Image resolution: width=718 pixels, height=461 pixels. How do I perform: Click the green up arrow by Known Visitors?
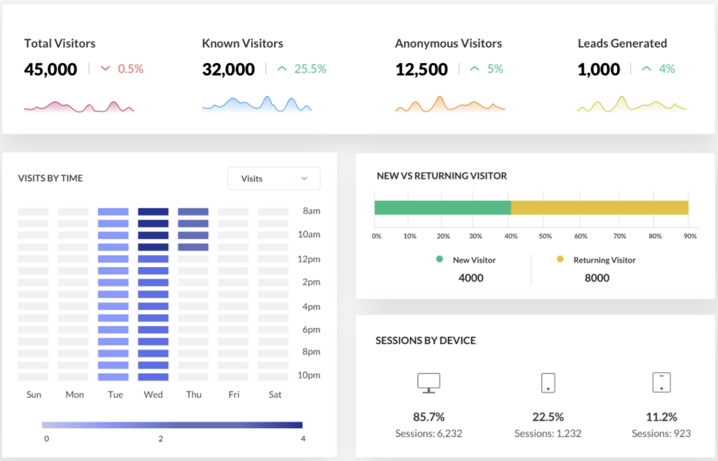(282, 69)
